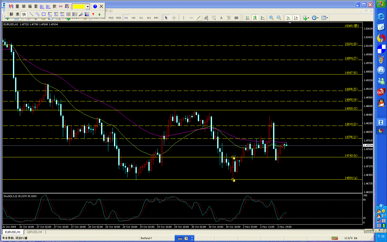Screen dimensions: 387x242
Task: Select the cursor arrow tool
Action: (x=166, y=18)
